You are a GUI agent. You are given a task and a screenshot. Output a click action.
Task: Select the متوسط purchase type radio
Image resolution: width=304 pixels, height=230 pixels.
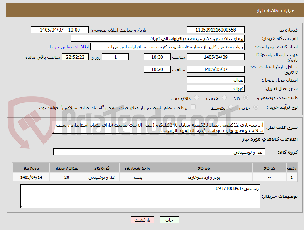tap(231, 107)
